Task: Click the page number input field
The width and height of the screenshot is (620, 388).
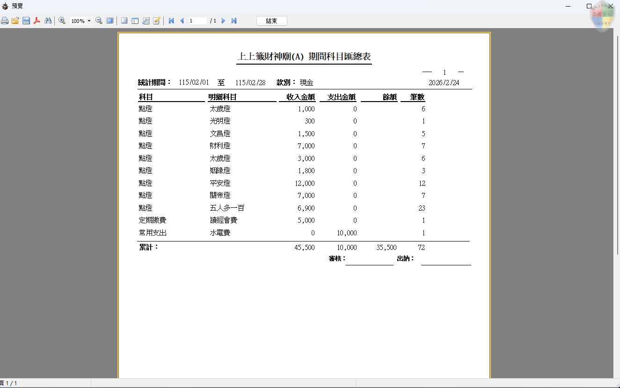Action: tap(197, 21)
